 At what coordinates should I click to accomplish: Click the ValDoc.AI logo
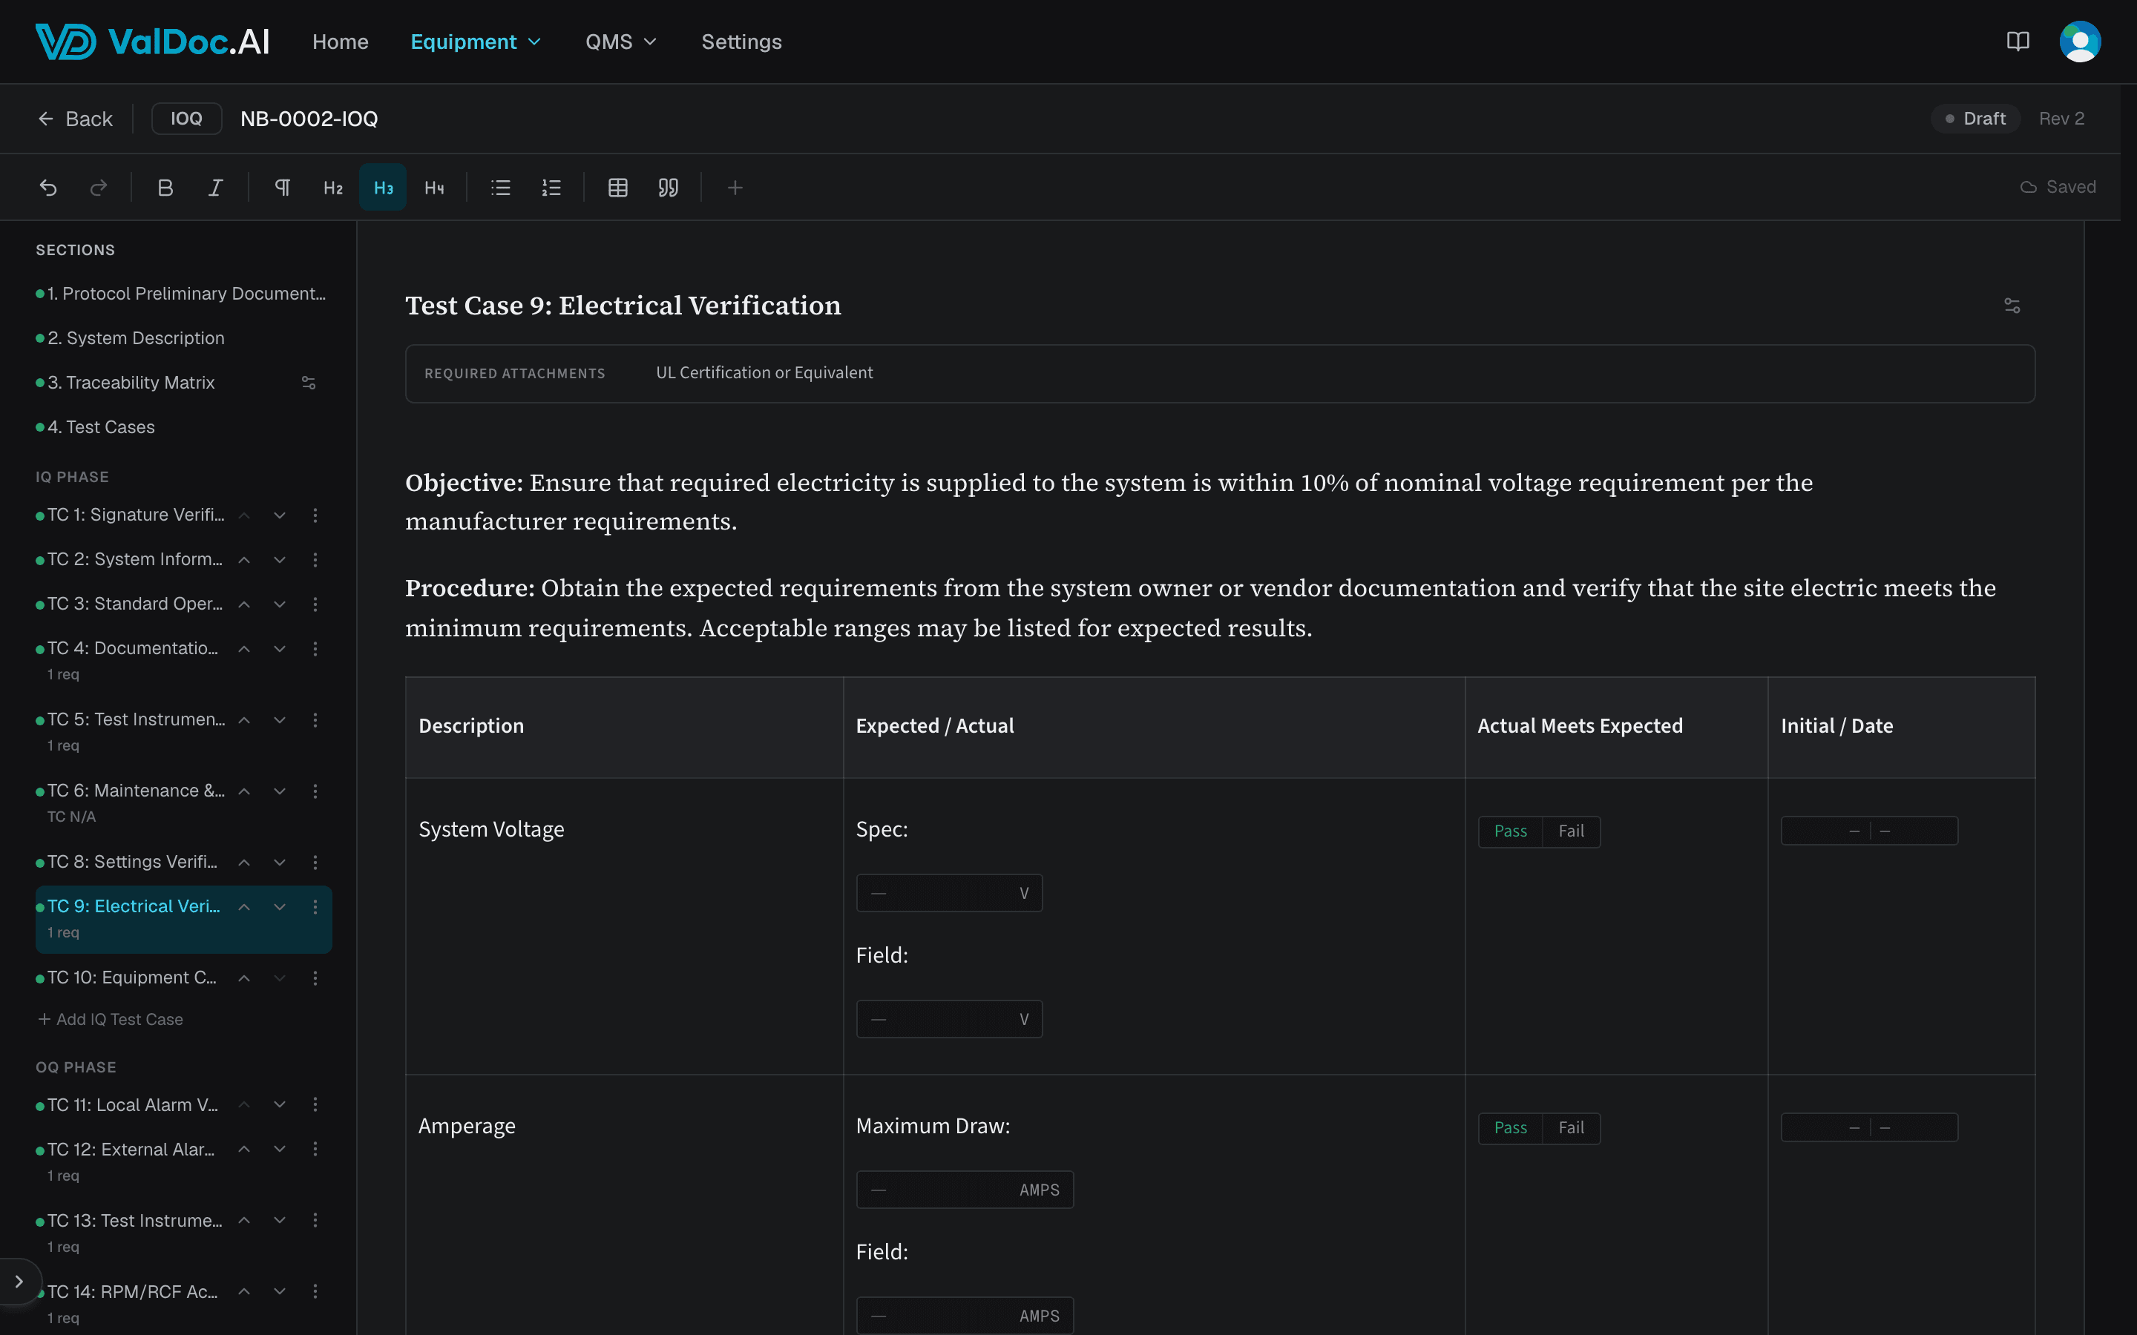[152, 42]
